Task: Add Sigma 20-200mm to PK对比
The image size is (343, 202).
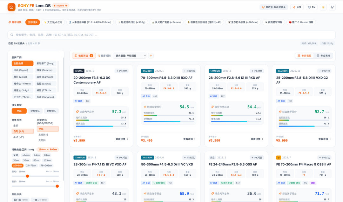Action: point(122,71)
